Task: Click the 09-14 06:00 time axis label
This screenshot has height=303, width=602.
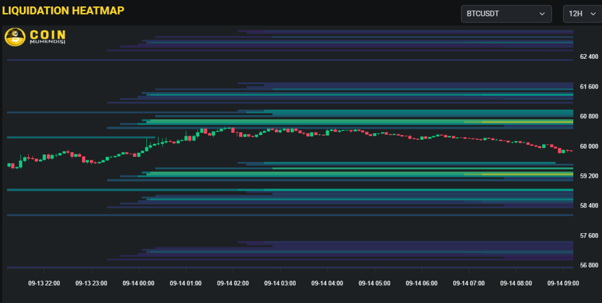Action: point(422,283)
